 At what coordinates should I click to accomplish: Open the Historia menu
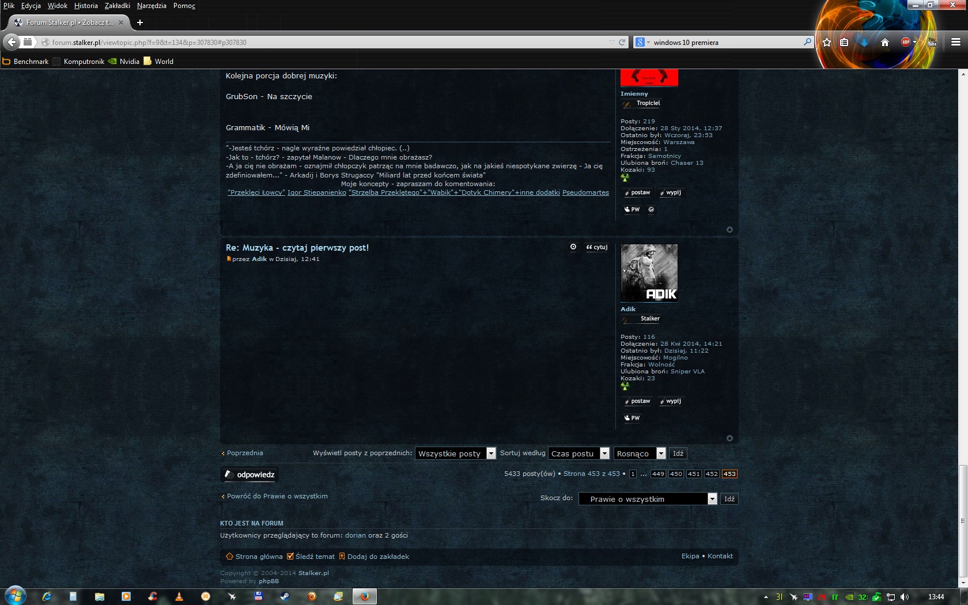86,6
